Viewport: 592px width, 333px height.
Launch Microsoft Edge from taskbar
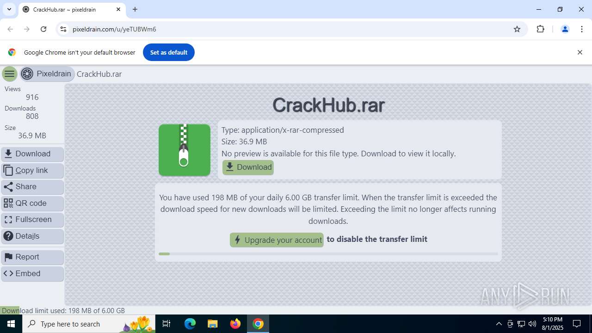[190, 324]
